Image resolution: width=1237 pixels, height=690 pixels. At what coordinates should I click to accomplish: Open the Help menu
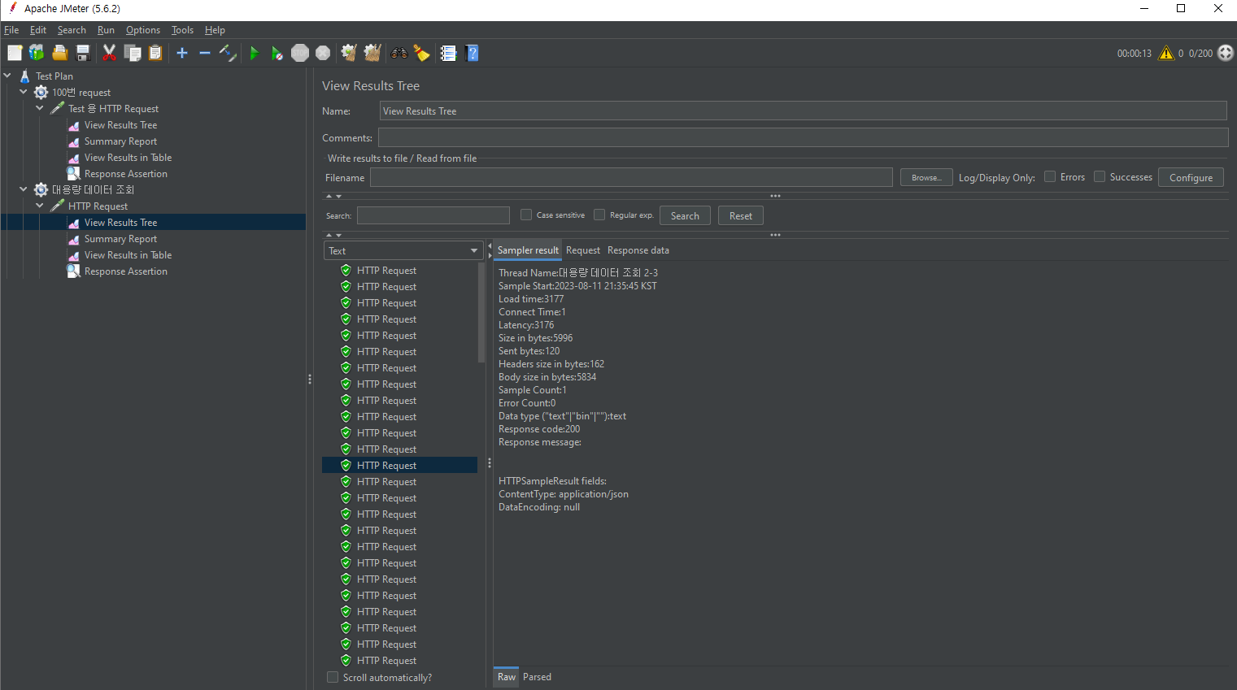(x=215, y=30)
